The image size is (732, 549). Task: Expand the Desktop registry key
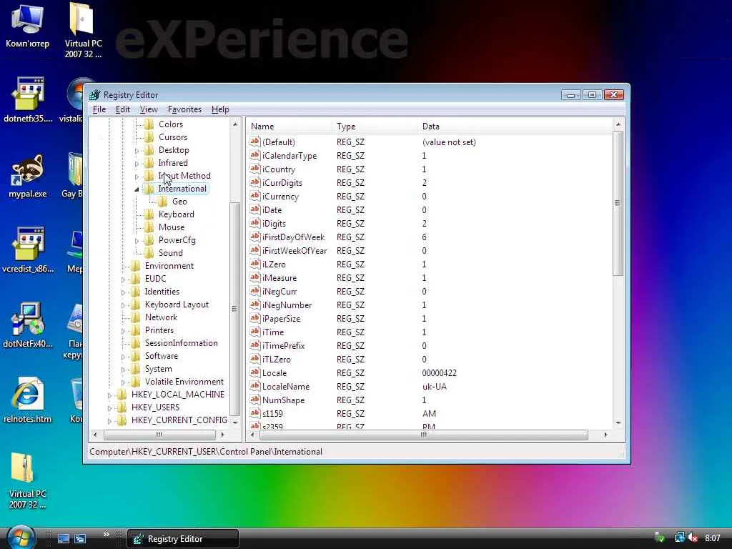[x=137, y=151]
